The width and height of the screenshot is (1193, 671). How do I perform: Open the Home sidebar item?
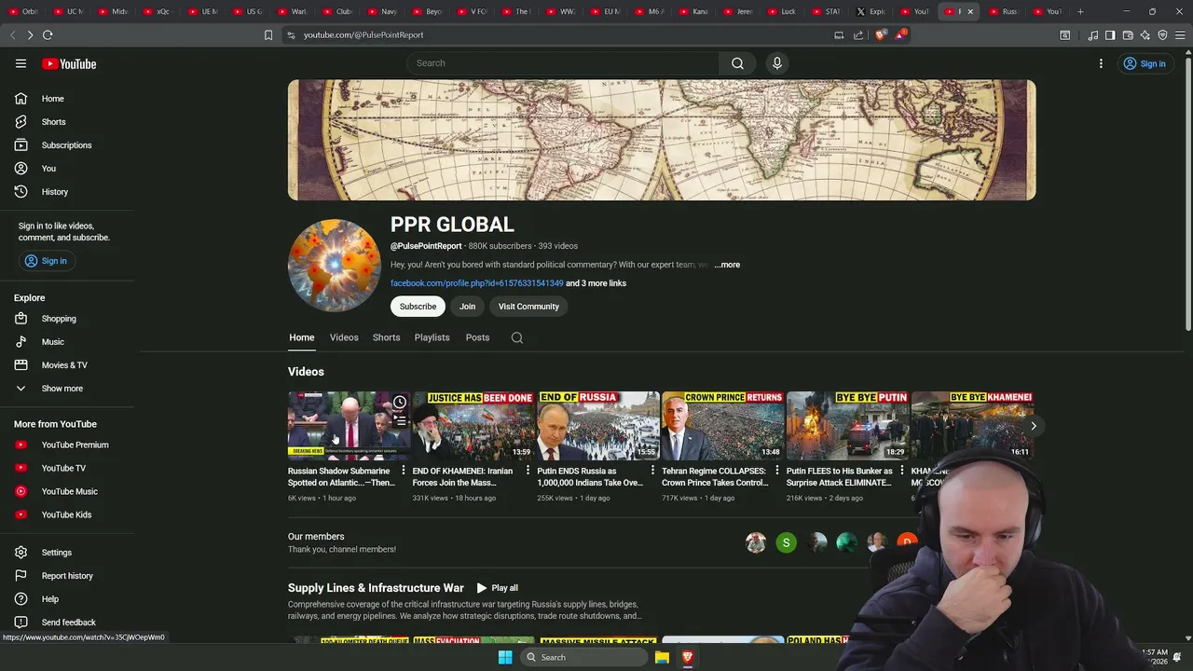(x=67, y=99)
